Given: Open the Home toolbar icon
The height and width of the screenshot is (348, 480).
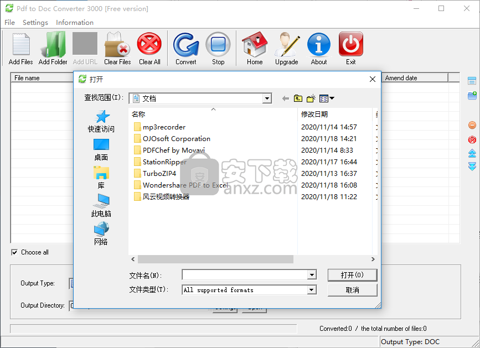Looking at the screenshot, I should tap(255, 48).
